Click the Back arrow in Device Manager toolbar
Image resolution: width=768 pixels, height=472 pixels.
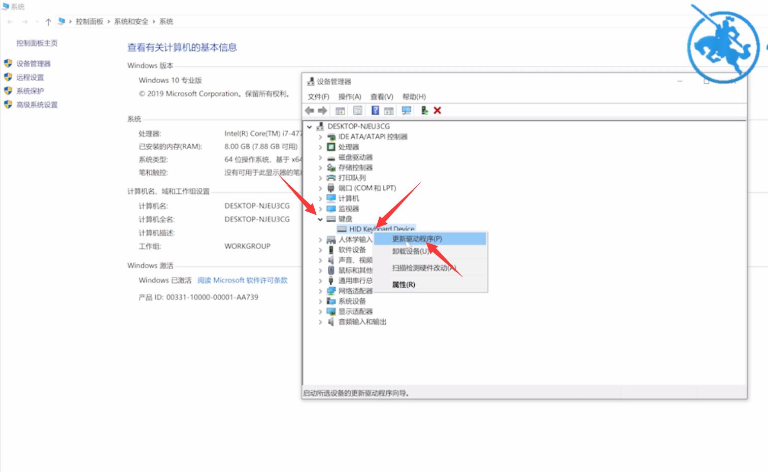310,111
